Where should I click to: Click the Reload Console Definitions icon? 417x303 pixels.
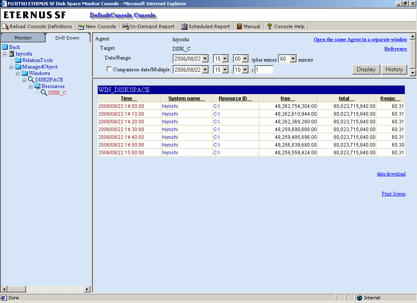point(6,26)
